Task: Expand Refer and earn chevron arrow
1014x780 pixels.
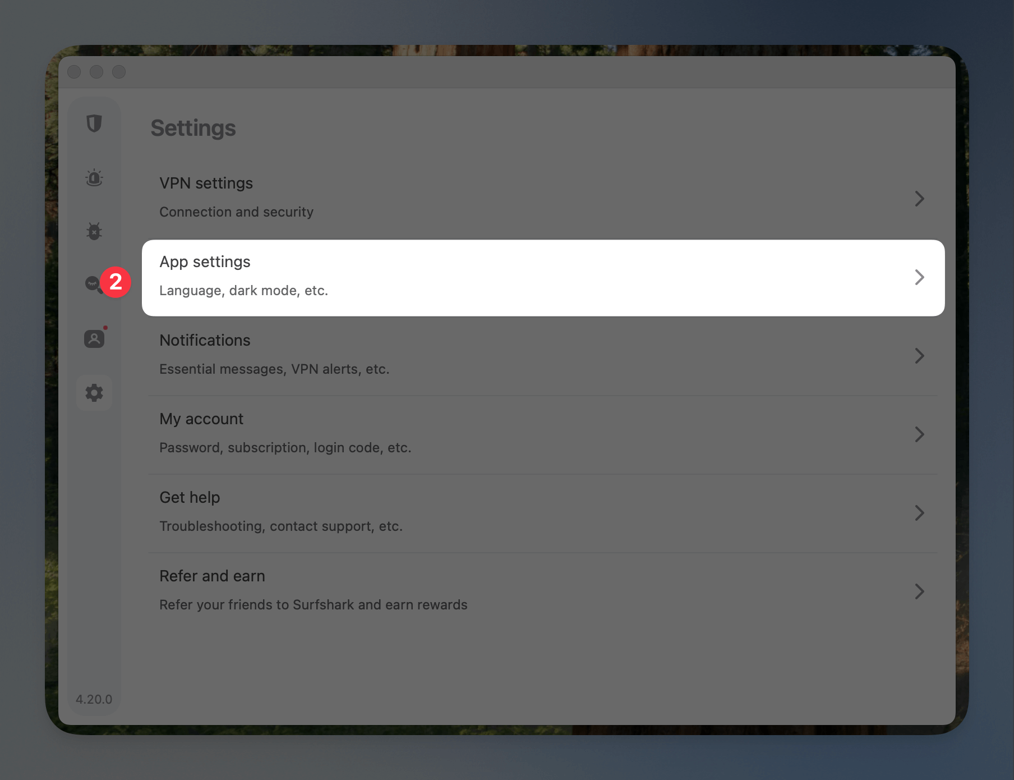Action: (x=919, y=591)
